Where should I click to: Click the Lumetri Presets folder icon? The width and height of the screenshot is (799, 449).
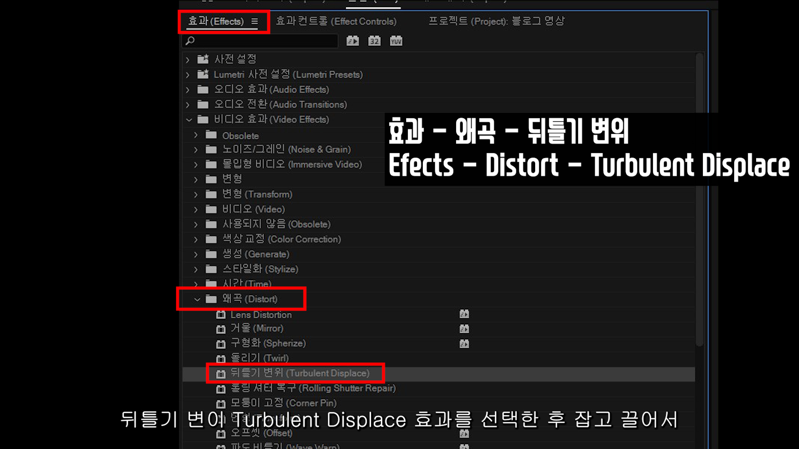coord(203,74)
